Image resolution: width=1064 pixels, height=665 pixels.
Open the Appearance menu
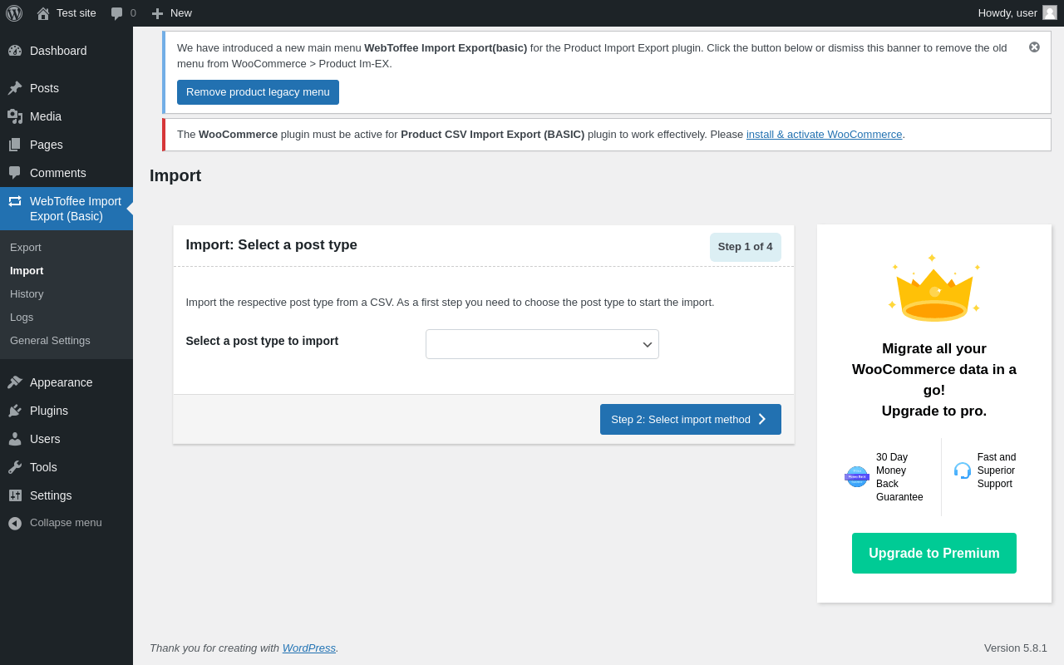(x=66, y=382)
